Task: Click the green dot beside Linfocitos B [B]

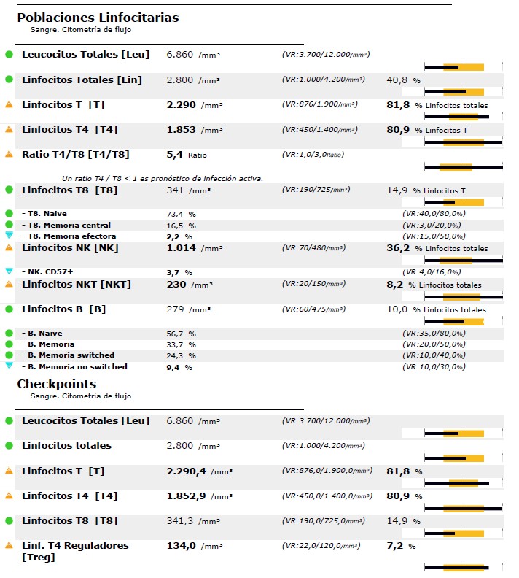Action: point(9,309)
